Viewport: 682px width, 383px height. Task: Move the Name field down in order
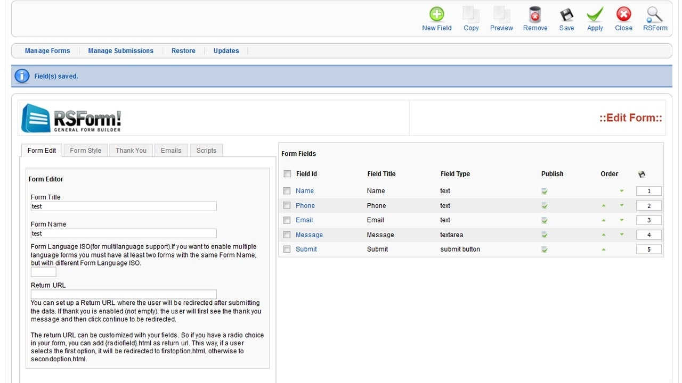(621, 190)
